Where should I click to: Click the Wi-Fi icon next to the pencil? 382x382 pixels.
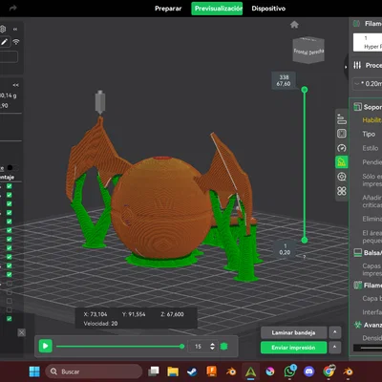tap(16, 42)
